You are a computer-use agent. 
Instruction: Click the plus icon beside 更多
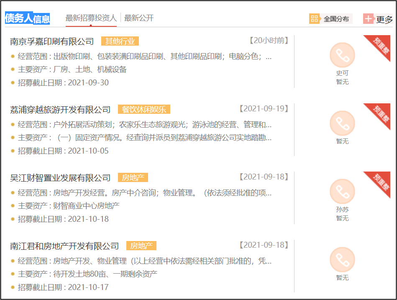369,19
